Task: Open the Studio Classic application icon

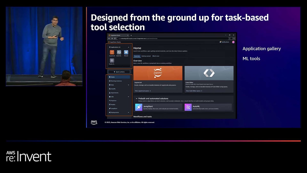Action: click(112, 60)
